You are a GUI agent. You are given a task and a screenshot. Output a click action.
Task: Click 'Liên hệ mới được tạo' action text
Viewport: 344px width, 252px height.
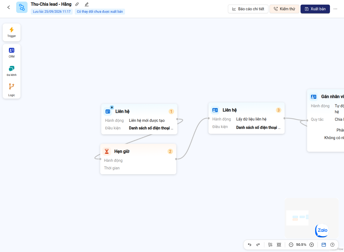point(147,120)
